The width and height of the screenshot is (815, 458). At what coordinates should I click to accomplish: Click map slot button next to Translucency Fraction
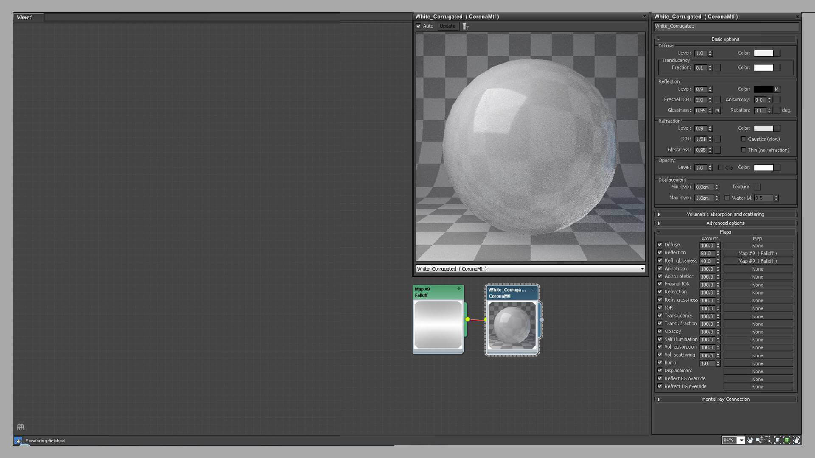(x=717, y=68)
